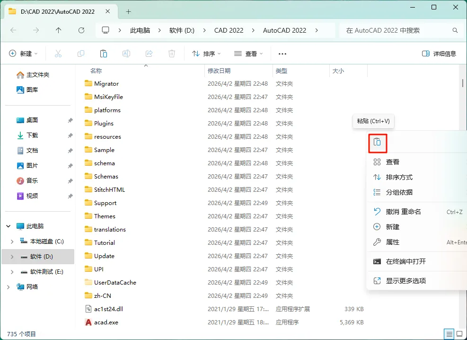Collapse the 此电脑 tree node
The image size is (467, 340).
[x=9, y=226]
